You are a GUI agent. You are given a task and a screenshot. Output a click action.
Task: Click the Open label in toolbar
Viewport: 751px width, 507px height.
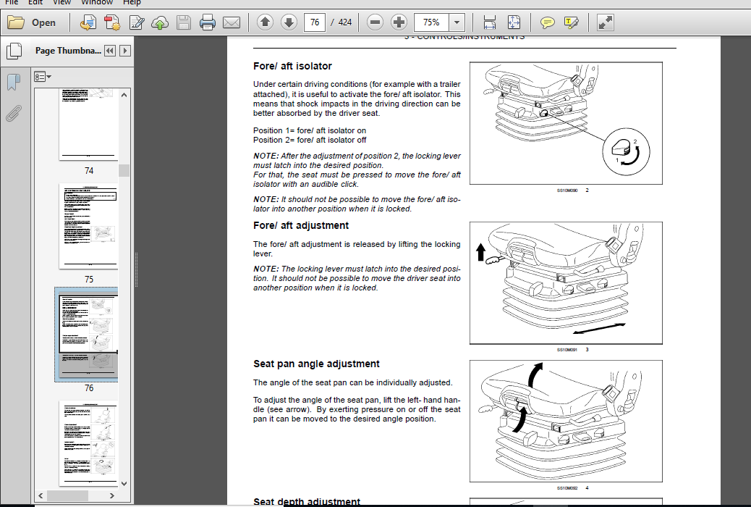pyautogui.click(x=43, y=22)
